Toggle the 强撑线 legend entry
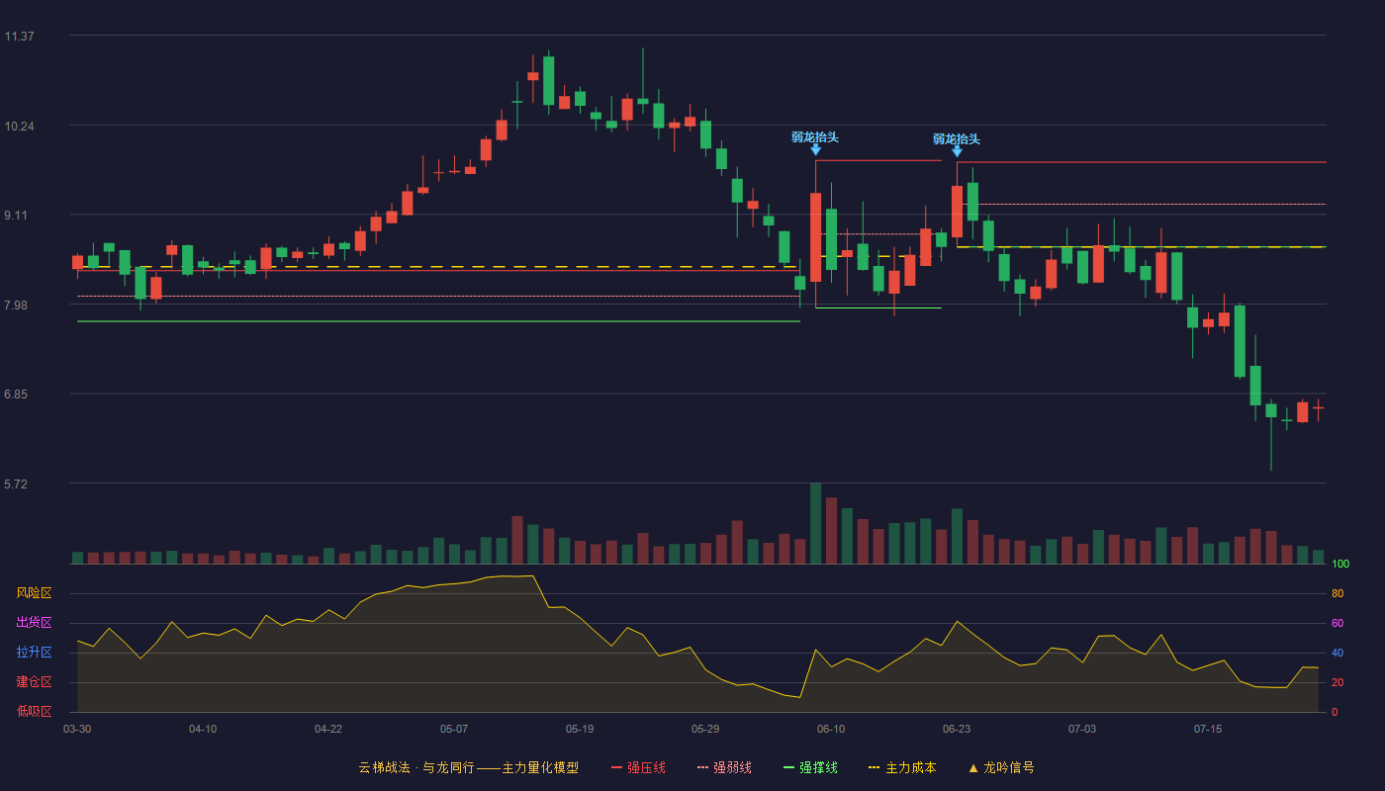Screen dimensions: 1385x791 tap(810, 767)
